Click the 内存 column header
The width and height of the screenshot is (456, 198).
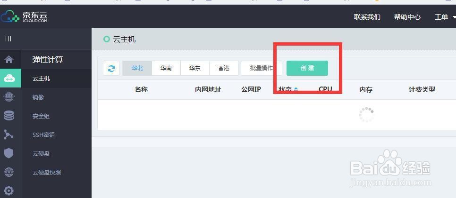point(365,89)
